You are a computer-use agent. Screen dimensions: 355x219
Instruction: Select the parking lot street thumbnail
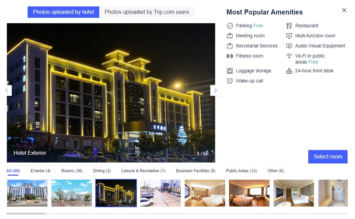[x=161, y=193]
